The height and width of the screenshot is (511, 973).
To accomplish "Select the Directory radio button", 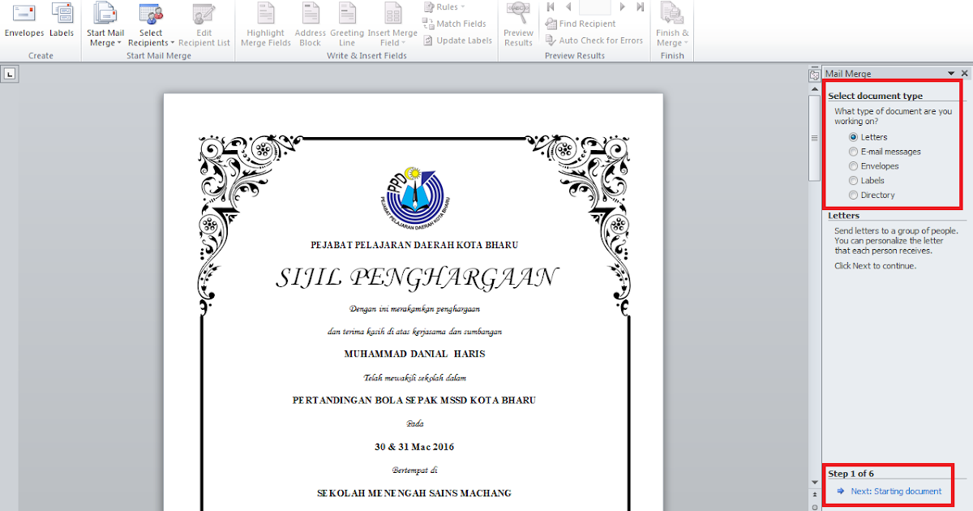I will pyautogui.click(x=853, y=195).
